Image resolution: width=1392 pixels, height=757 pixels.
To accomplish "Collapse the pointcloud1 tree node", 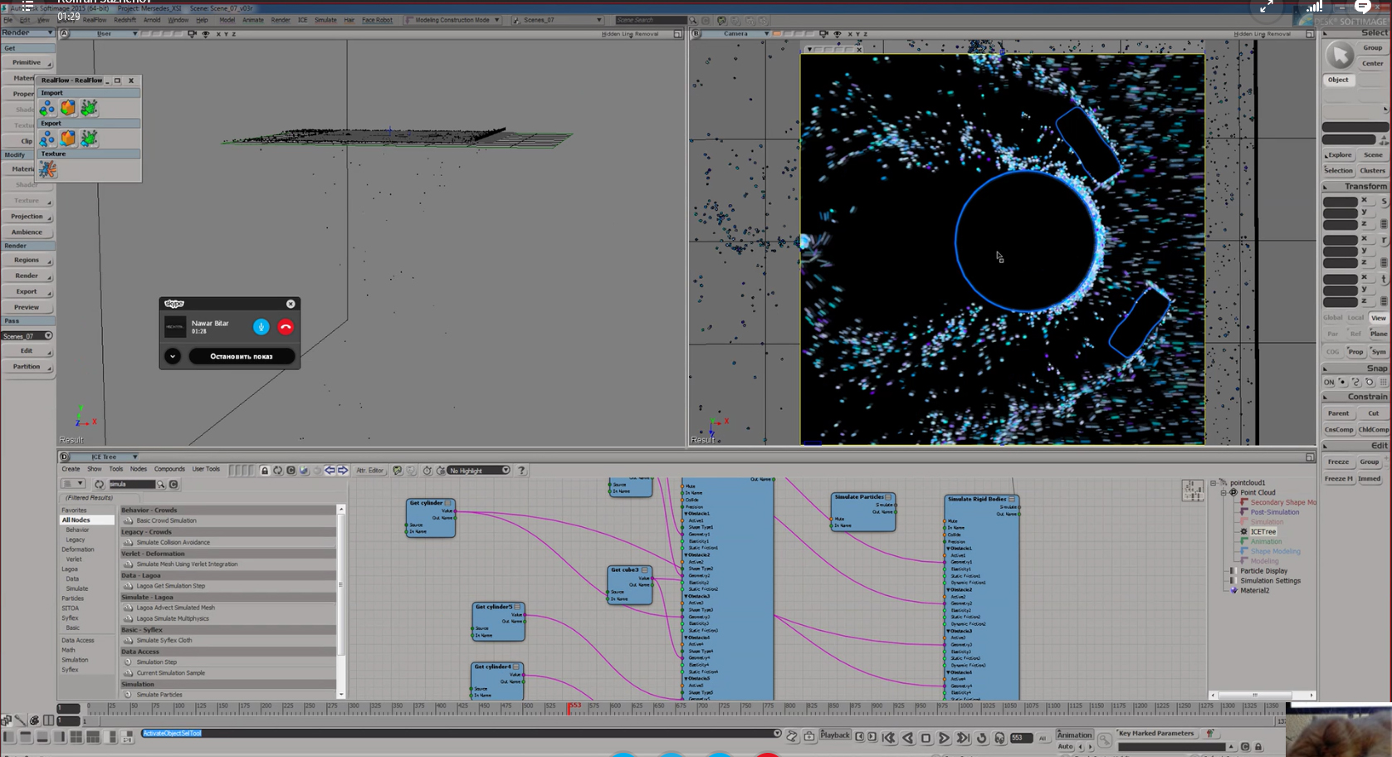I will click(1214, 483).
